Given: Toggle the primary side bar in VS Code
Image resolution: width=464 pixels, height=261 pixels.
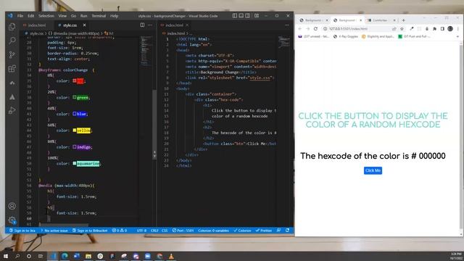Looking at the screenshot, I should (235, 16).
